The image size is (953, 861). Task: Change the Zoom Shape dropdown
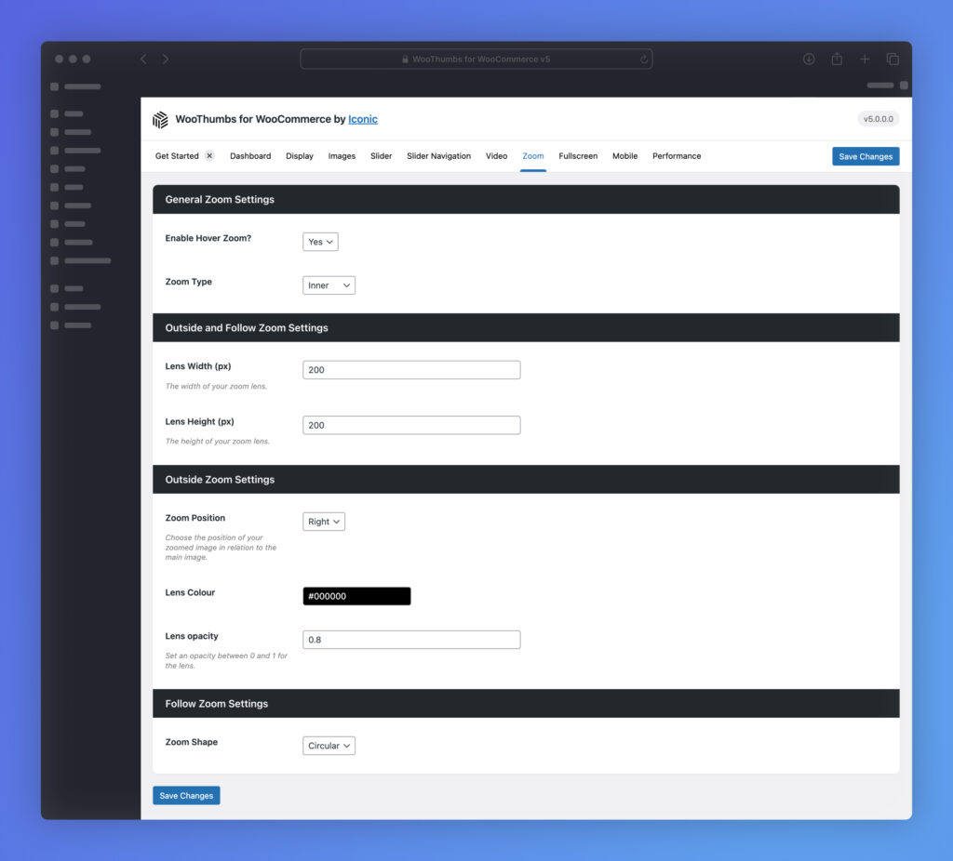(x=329, y=746)
